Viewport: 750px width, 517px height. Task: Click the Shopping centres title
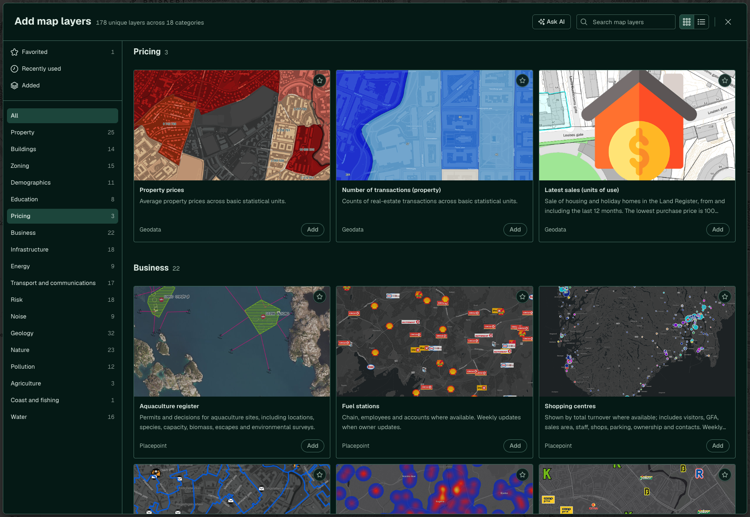point(570,406)
